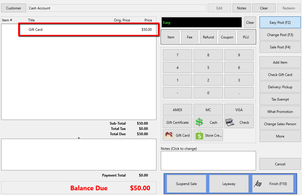Viewport: 302px width, 195px height.
Task: Open the Customer selector
Action: coord(13,8)
